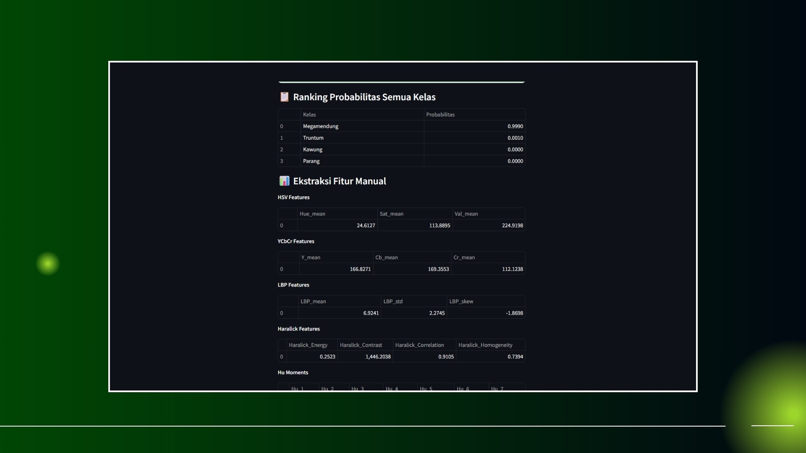806x453 pixels.
Task: Click the Haralick_Contrast column header
Action: (361, 345)
